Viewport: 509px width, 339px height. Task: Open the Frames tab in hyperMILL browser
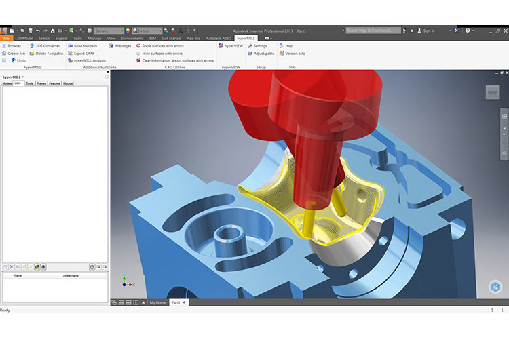[41, 83]
